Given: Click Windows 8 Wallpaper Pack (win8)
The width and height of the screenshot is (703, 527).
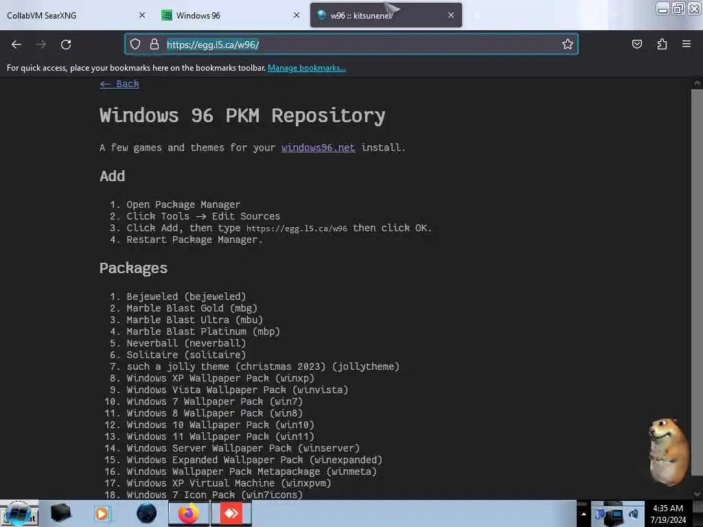Looking at the screenshot, I should pos(214,413).
